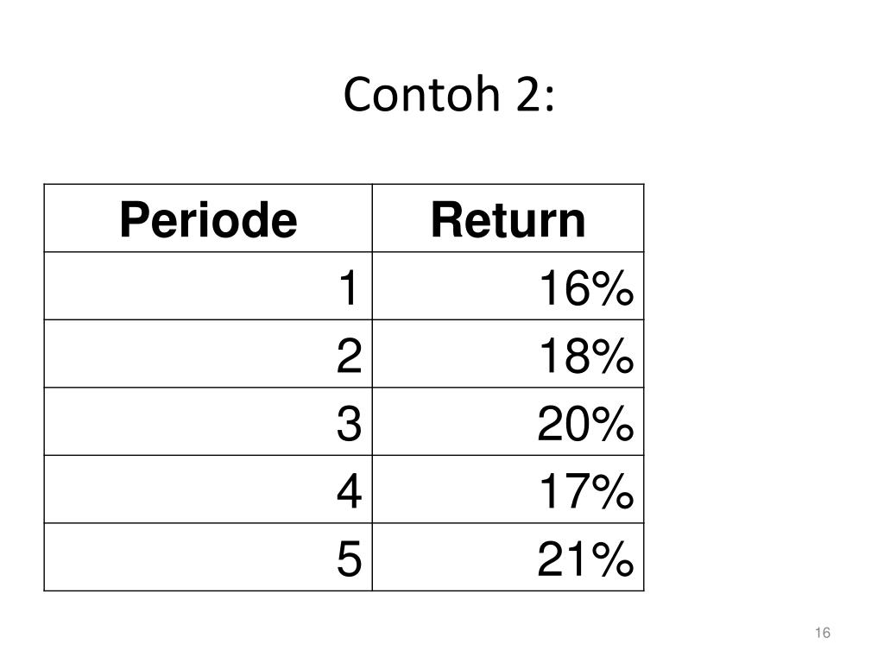Screen dimensions: 884x663
Task: Click the word 'Contoh' in title
Action: click(x=421, y=93)
